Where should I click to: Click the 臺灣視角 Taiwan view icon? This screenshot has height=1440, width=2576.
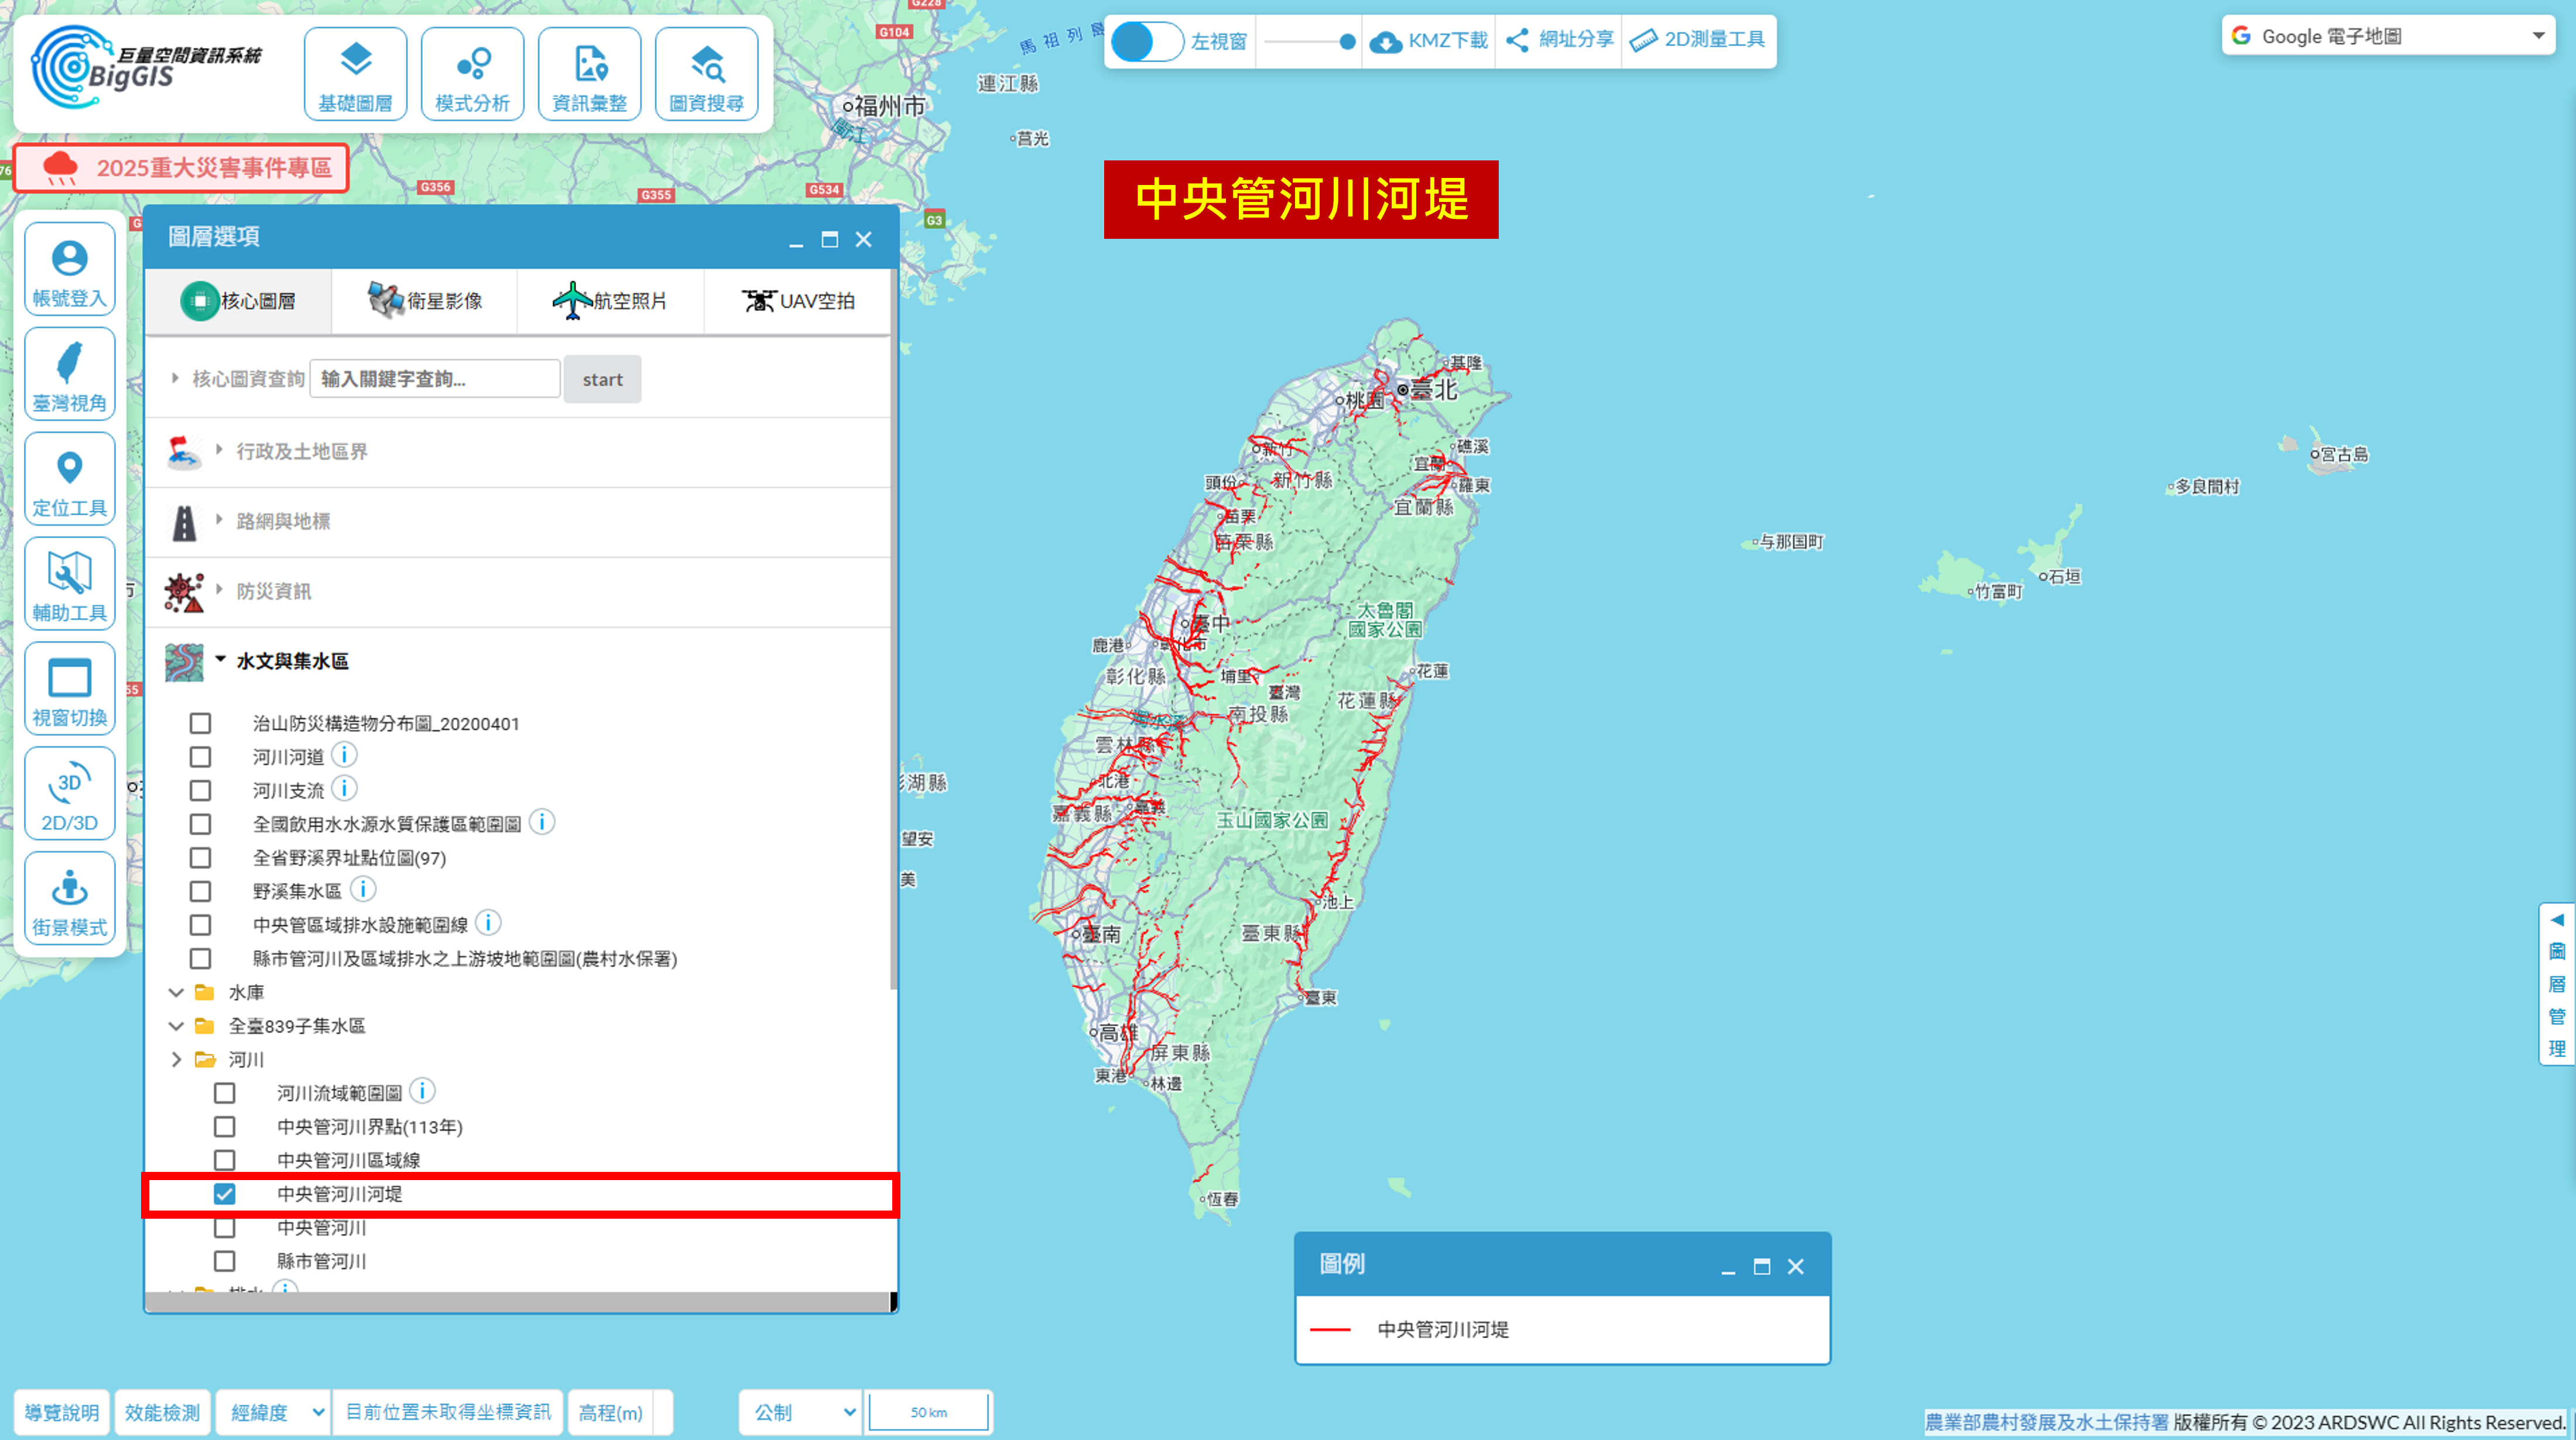tap(69, 374)
